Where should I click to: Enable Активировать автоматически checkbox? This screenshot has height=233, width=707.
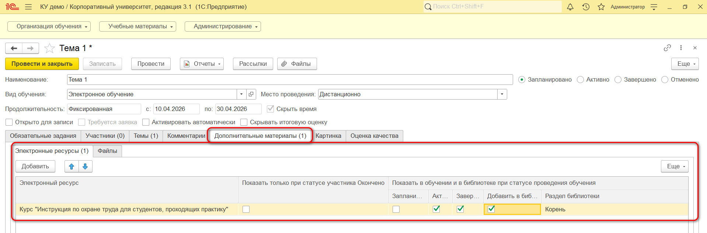(146, 122)
